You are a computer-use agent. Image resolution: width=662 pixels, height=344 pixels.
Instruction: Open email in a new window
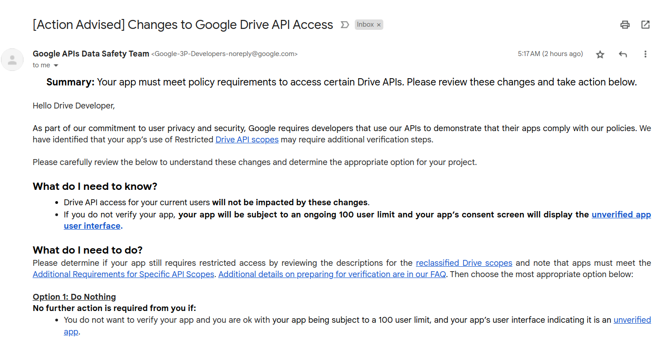pos(645,25)
